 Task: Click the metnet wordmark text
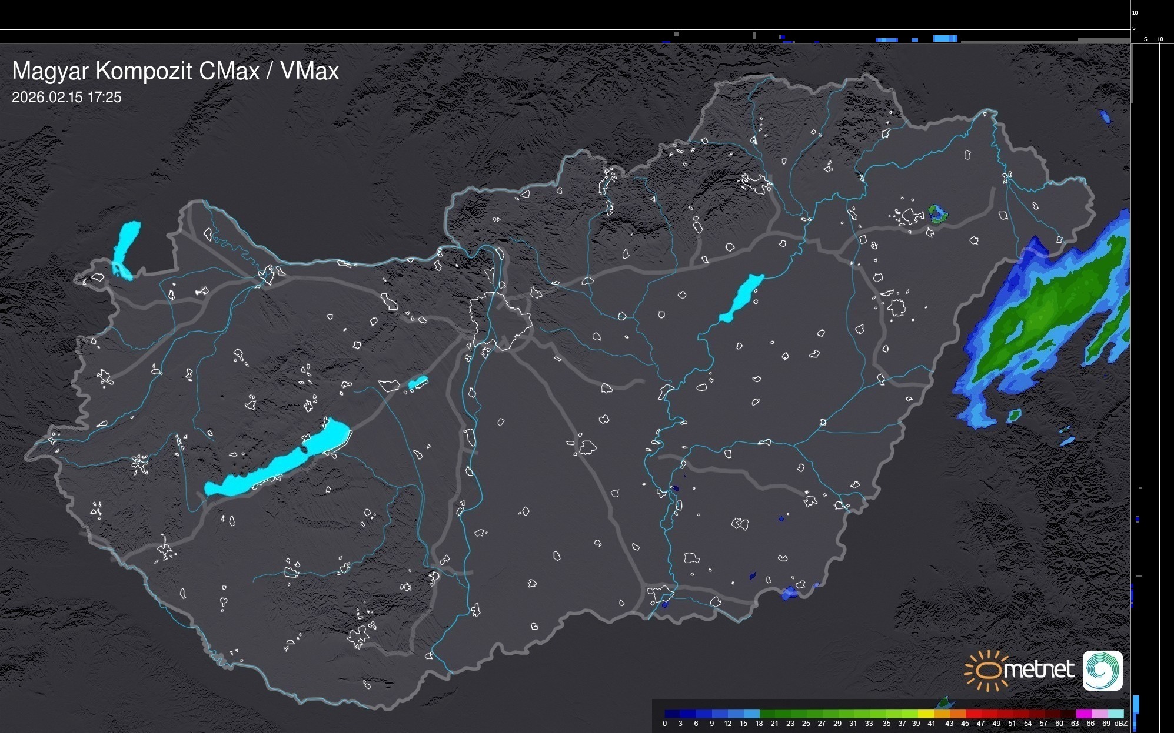tap(1039, 670)
